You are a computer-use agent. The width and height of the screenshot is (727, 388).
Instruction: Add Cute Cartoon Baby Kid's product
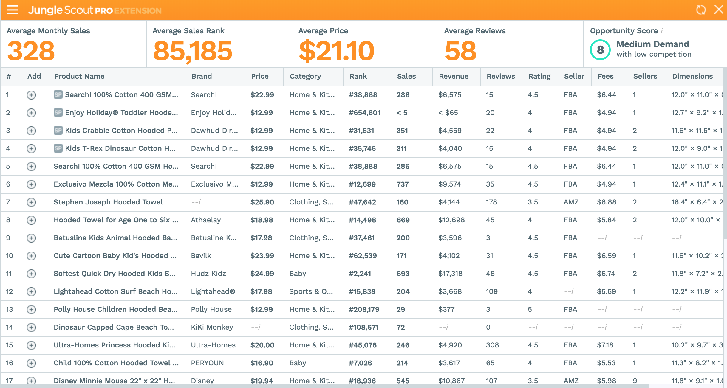(31, 256)
